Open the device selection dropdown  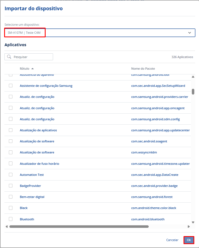tap(99, 33)
